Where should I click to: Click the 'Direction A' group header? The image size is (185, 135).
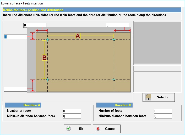click(x=23, y=105)
